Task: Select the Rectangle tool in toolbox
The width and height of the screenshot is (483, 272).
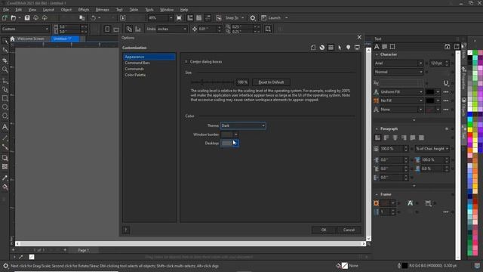Action: click(5, 98)
